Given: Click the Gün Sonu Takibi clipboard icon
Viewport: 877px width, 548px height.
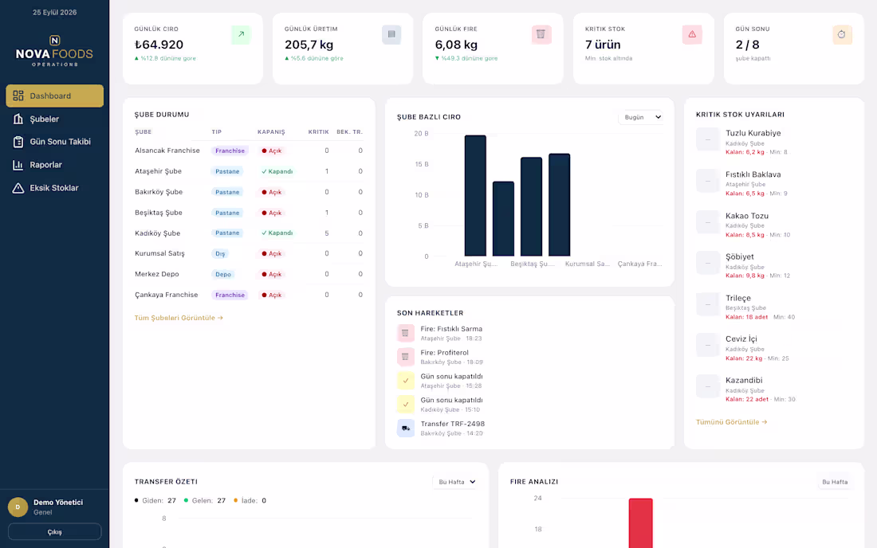Looking at the screenshot, I should [18, 142].
